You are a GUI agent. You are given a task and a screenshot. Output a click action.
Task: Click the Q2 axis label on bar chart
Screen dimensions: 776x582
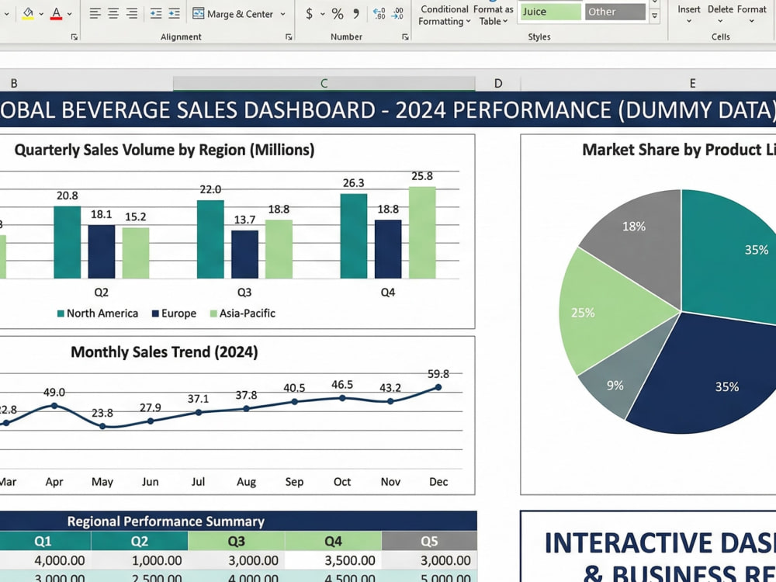102,292
